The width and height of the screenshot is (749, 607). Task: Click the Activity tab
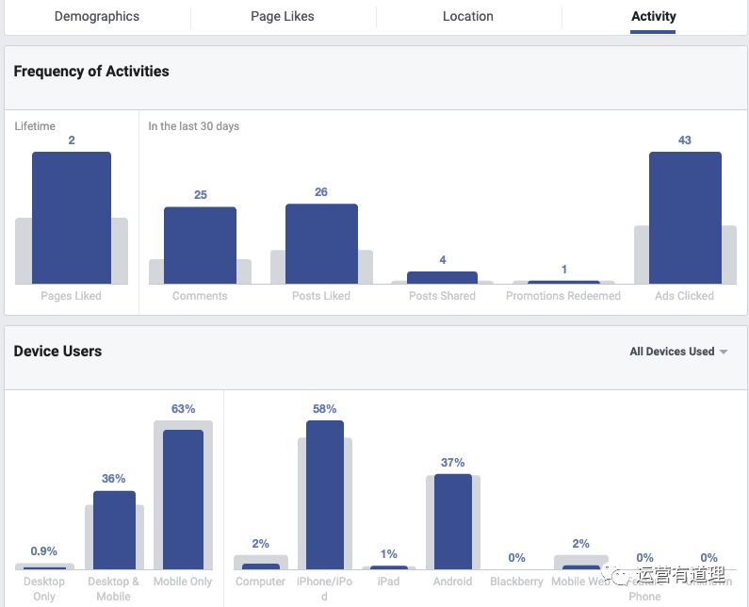[x=653, y=17]
